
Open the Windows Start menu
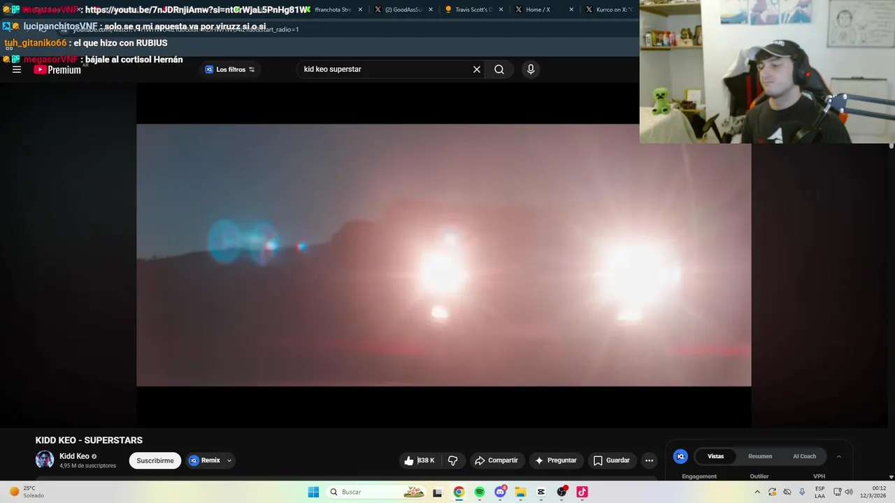click(x=313, y=492)
